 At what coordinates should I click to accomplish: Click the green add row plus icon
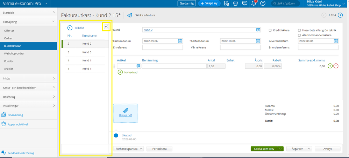pyautogui.click(x=330, y=66)
